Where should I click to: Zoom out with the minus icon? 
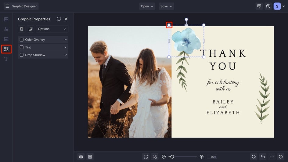164,157
